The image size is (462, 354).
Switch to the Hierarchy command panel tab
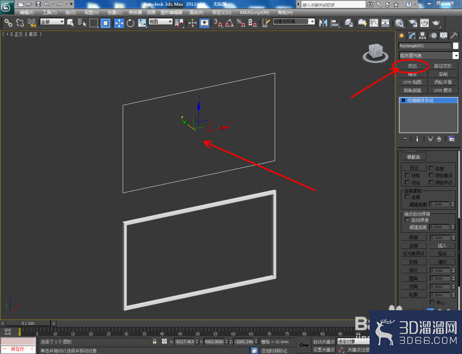coord(423,35)
